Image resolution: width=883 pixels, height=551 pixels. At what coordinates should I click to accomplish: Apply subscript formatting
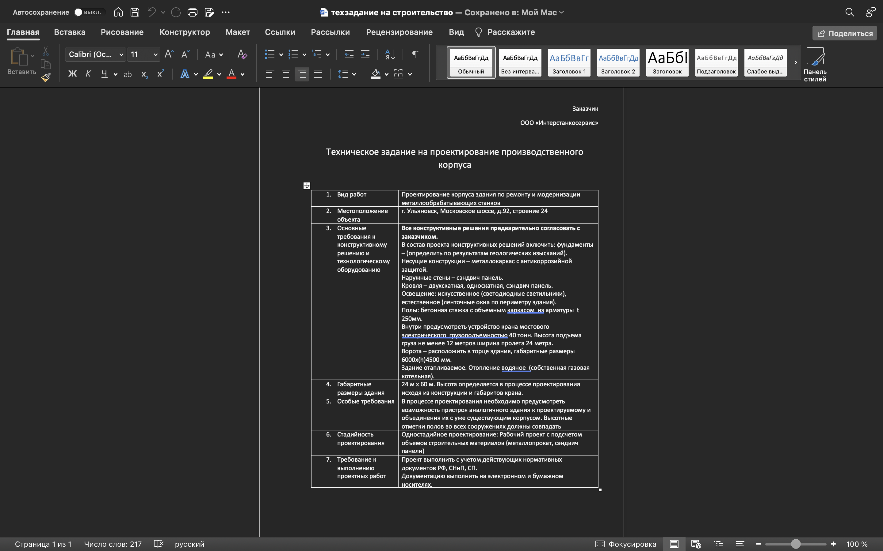click(144, 74)
